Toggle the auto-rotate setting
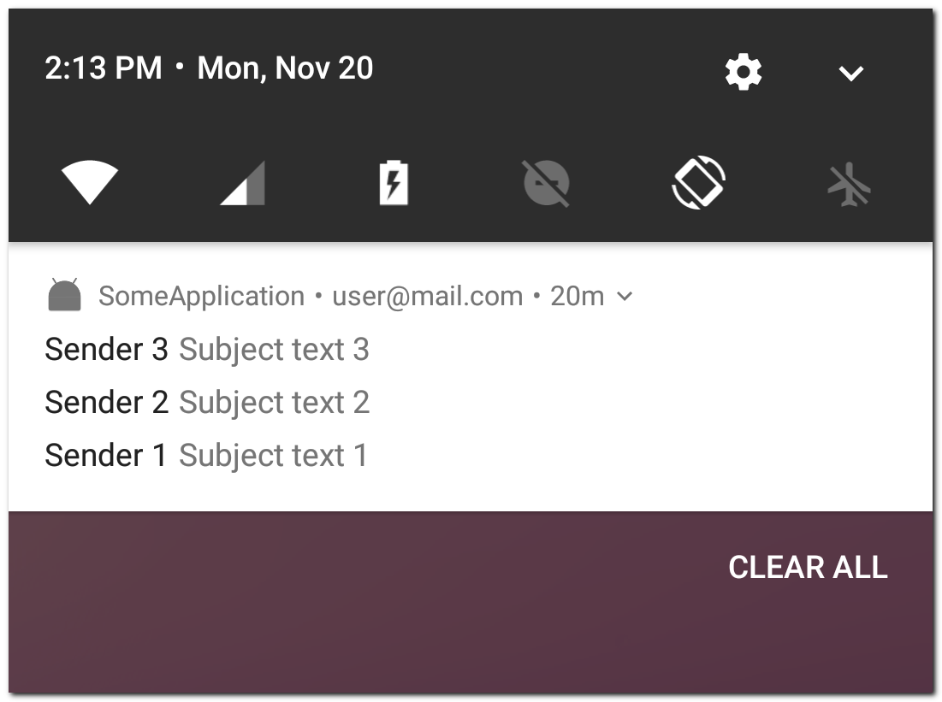Image resolution: width=942 pixels, height=702 pixels. pos(698,183)
